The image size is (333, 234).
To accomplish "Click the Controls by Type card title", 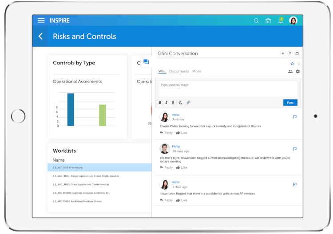I will (x=74, y=63).
